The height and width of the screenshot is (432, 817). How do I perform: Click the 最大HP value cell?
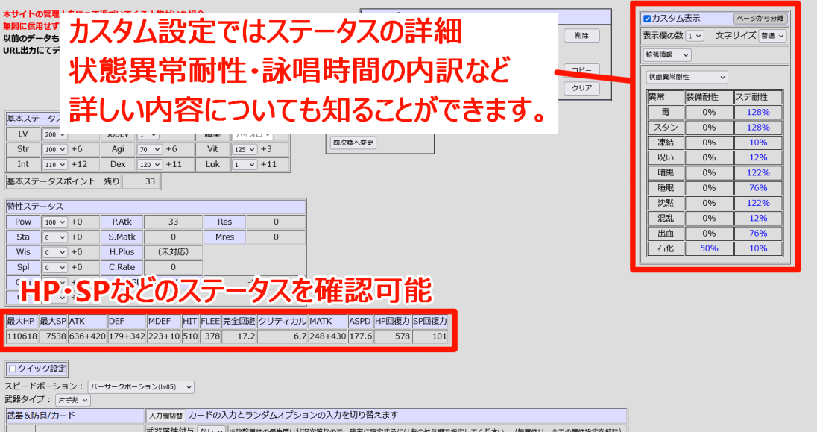[21, 336]
